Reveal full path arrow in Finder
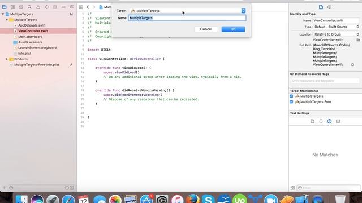Image resolution: width=362 pixels, height=203 pixels. click(x=352, y=65)
